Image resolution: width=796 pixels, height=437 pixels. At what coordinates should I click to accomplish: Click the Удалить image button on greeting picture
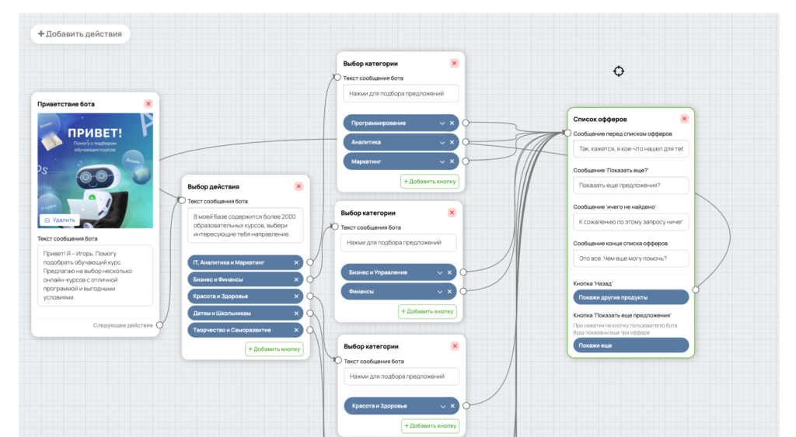pos(60,220)
